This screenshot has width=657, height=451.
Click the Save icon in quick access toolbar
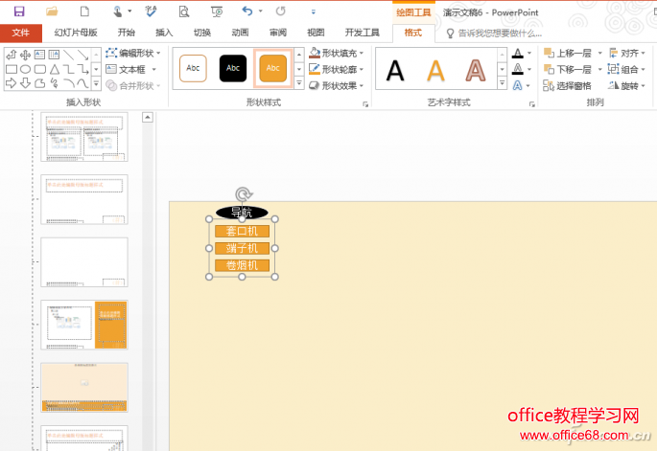(x=18, y=11)
